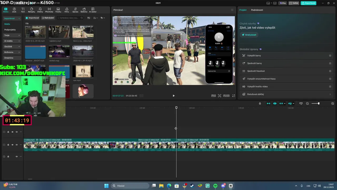Image resolution: width=337 pixels, height=190 pixels.
Task: Select Média in the left sidebar
Action: click(7, 24)
